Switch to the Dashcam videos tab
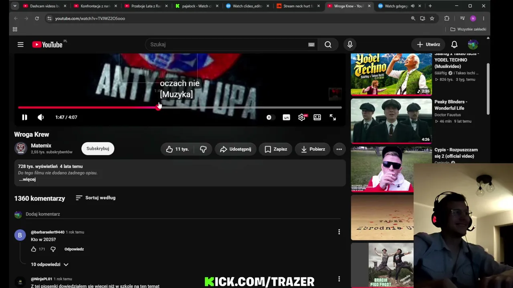The width and height of the screenshot is (513, 288). (45, 6)
